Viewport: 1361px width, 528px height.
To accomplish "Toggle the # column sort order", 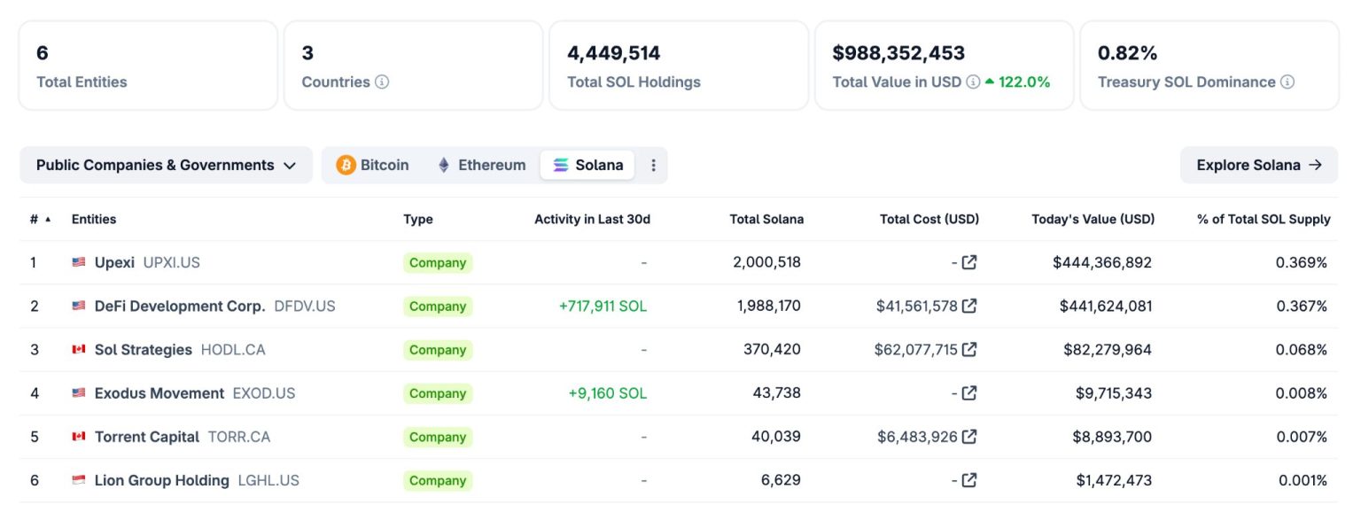I will coord(40,219).
